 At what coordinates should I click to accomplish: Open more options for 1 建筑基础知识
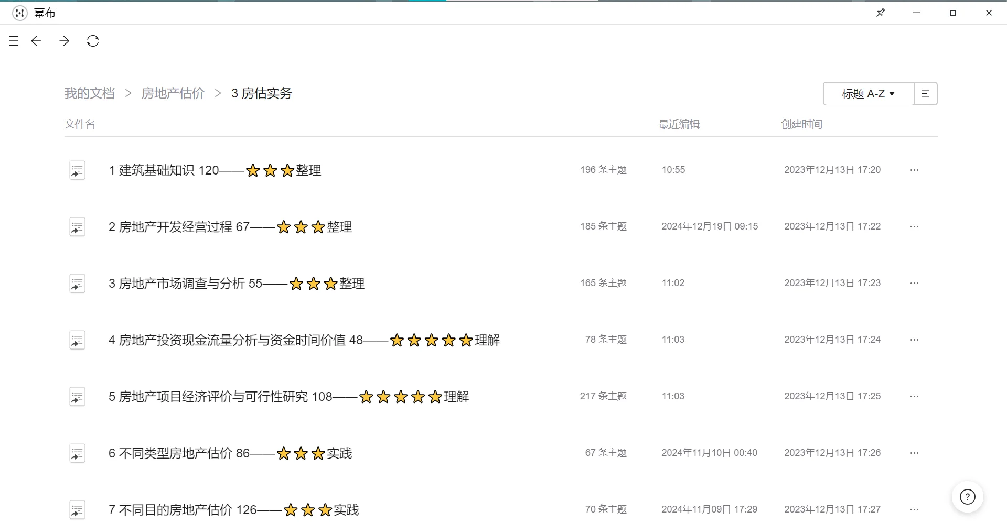click(915, 170)
